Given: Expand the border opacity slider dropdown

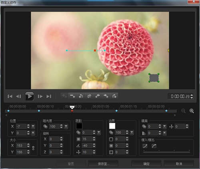Looking at the screenshot, I should pos(132,133).
